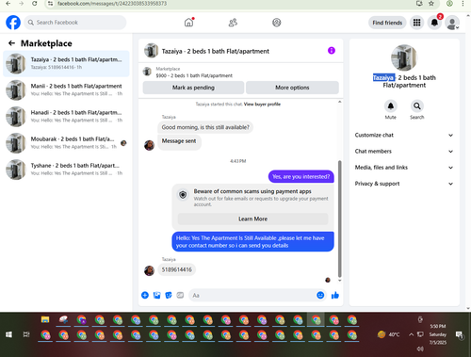471x357 pixels.
Task: Open conversation info purple icon
Action: 332,51
